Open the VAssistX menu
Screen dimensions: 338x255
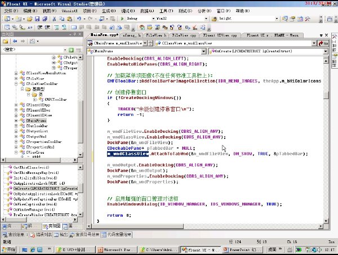(x=69, y=11)
